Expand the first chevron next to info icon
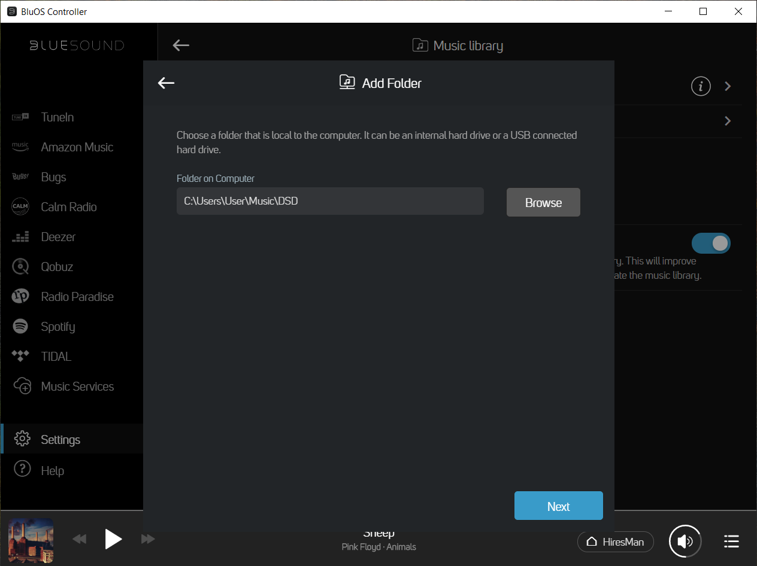The width and height of the screenshot is (757, 566). pyautogui.click(x=728, y=86)
